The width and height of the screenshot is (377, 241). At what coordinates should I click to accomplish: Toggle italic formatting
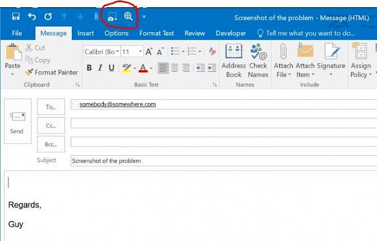[x=100, y=68]
